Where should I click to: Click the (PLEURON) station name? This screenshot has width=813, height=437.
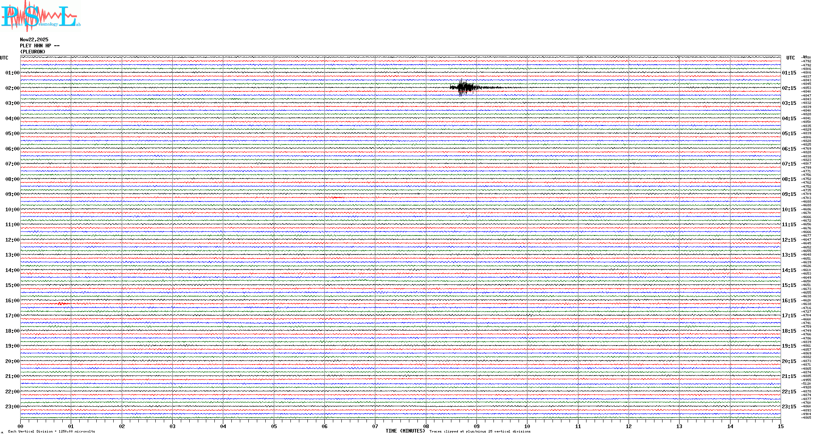pos(33,52)
